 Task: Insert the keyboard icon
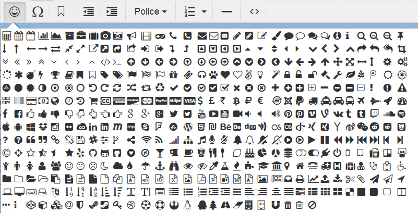[31, 192]
